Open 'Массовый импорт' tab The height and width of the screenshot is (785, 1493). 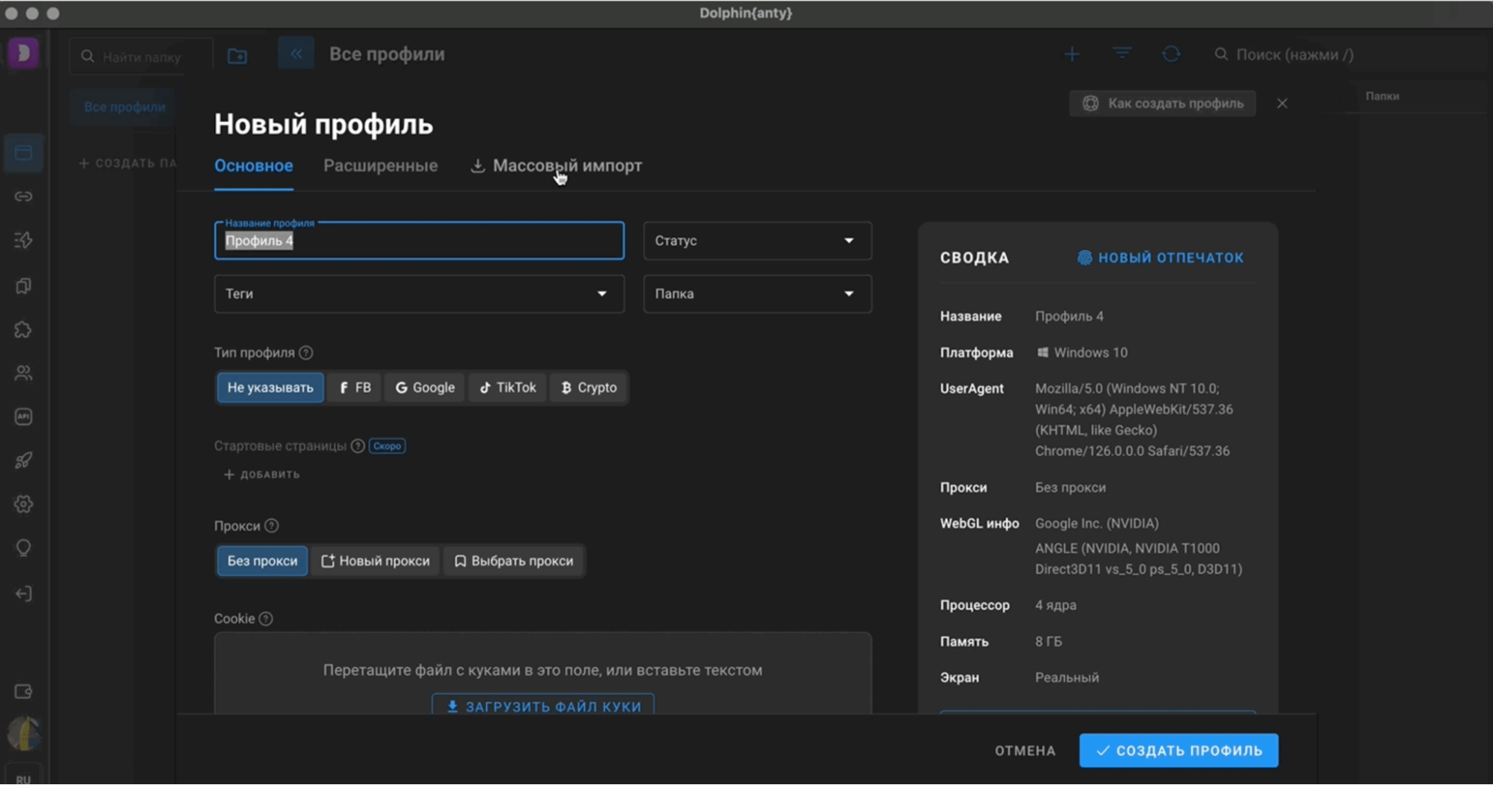(x=556, y=166)
